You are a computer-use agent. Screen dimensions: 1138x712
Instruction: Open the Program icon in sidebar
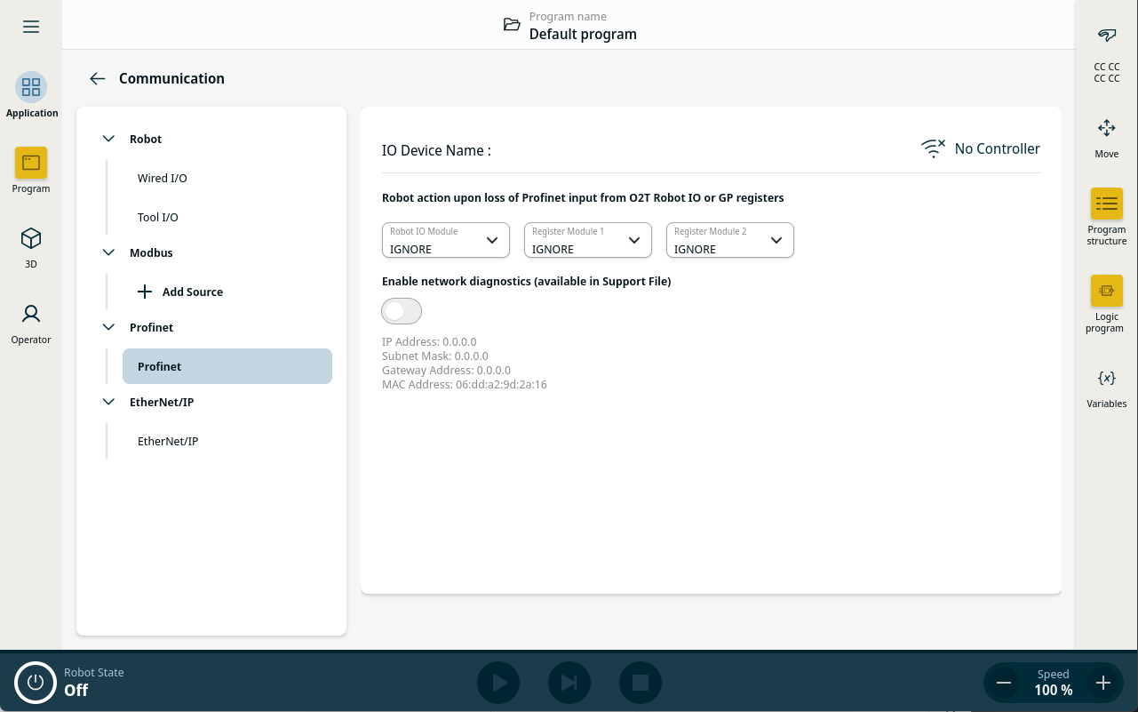click(x=31, y=163)
